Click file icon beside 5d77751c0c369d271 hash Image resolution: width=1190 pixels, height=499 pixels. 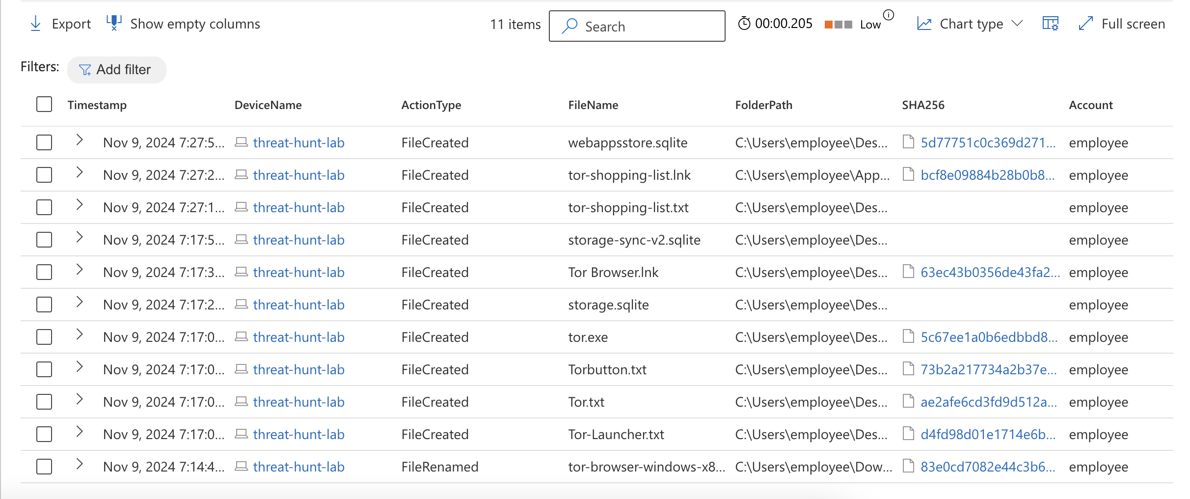pos(909,142)
